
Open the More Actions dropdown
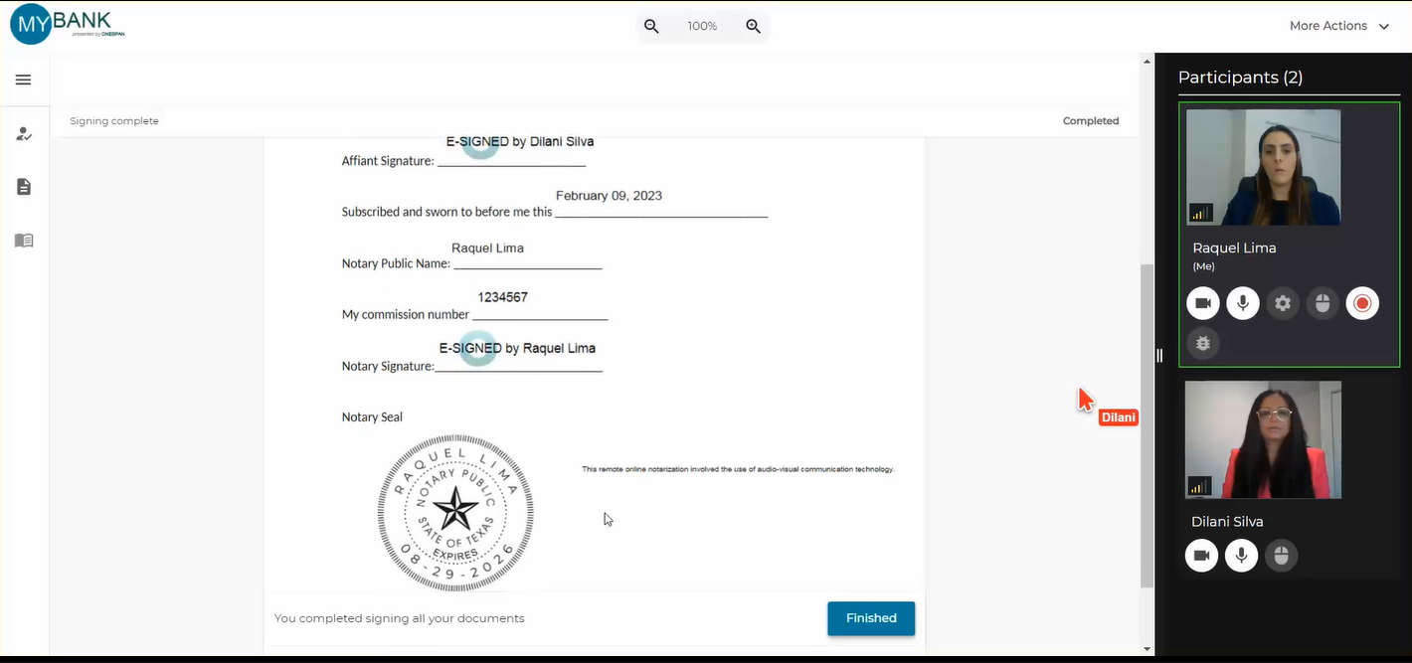click(x=1339, y=26)
